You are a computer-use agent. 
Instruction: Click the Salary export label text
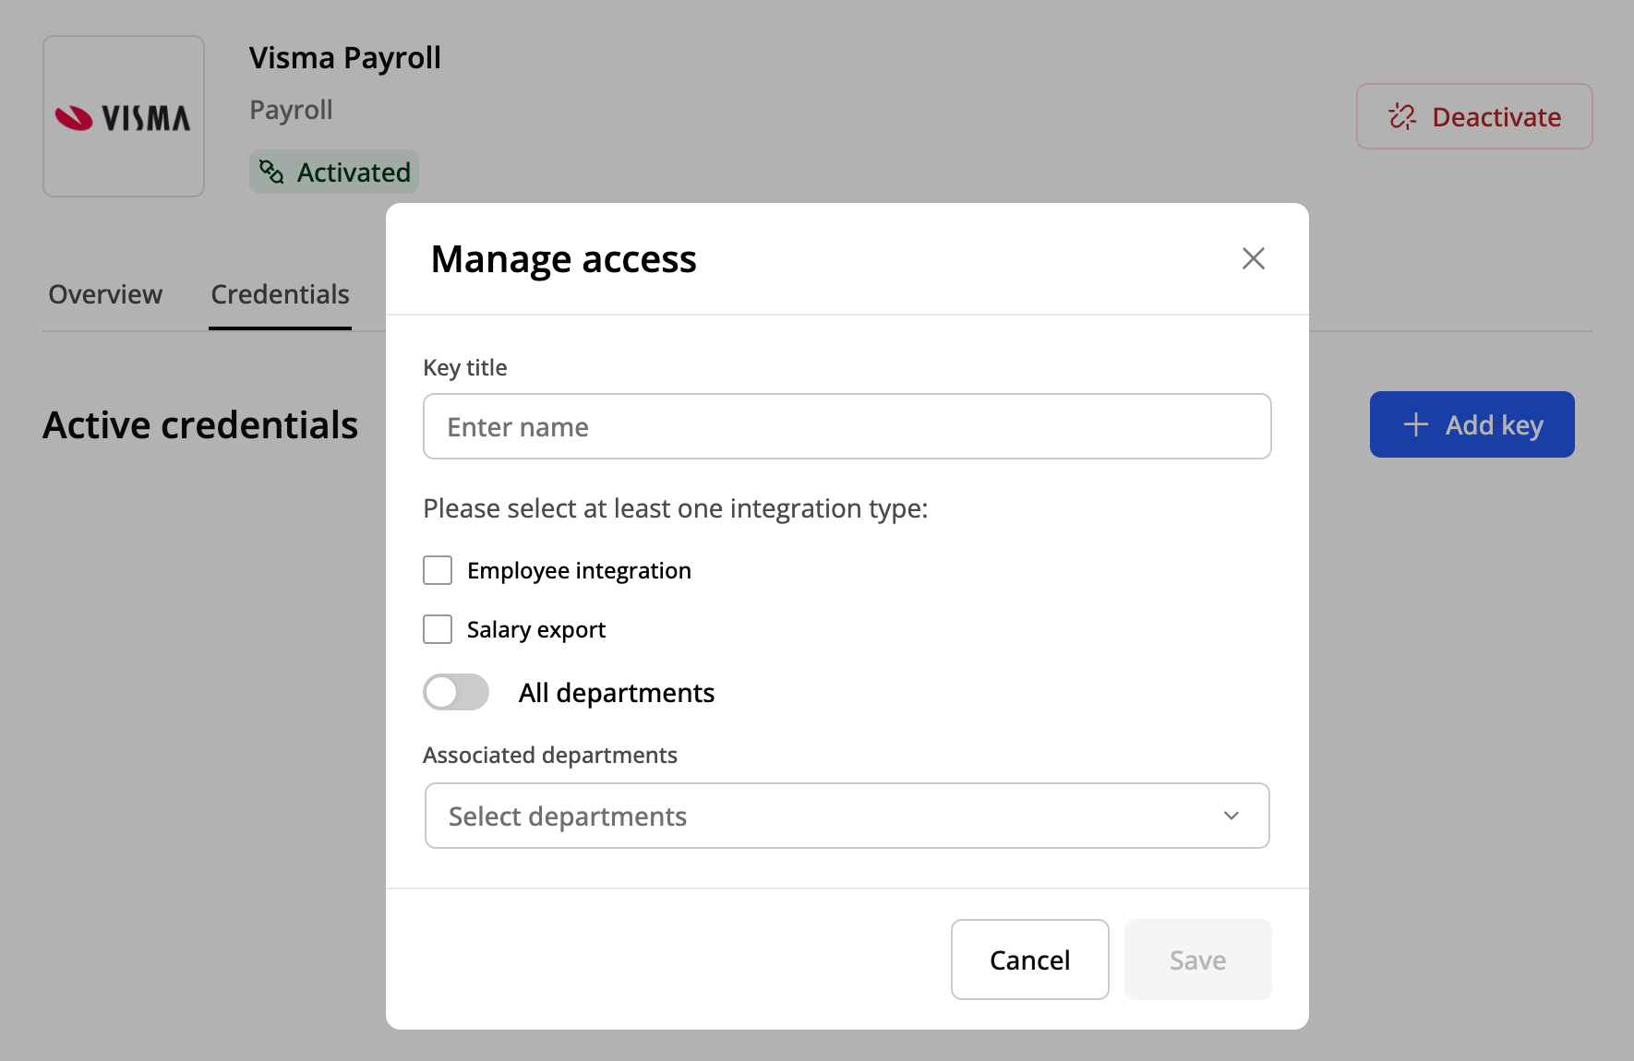click(x=536, y=629)
